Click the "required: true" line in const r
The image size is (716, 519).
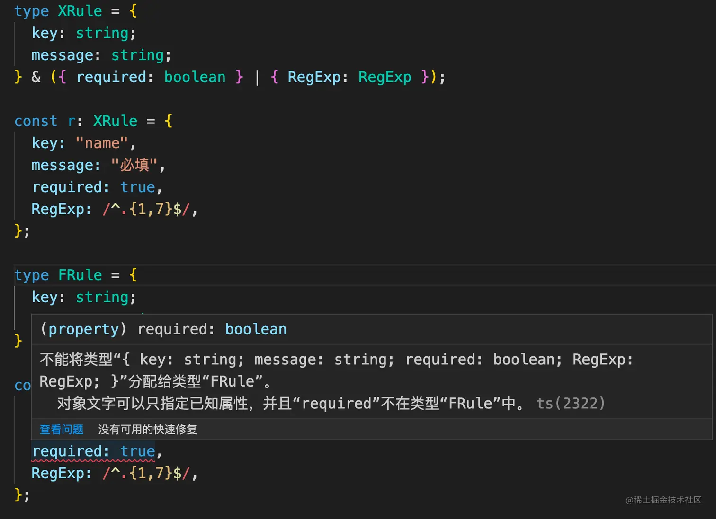tap(97, 187)
